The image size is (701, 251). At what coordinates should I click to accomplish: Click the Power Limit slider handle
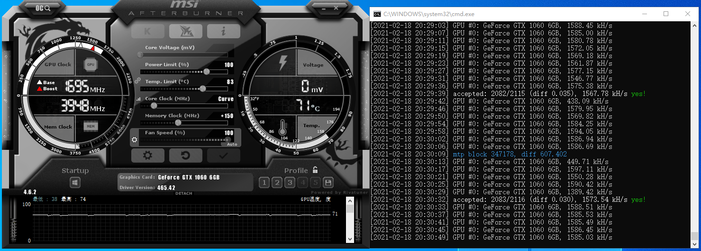[x=206, y=72]
